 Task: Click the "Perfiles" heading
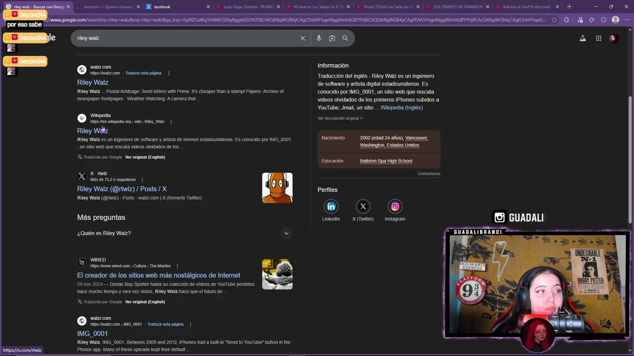click(327, 190)
